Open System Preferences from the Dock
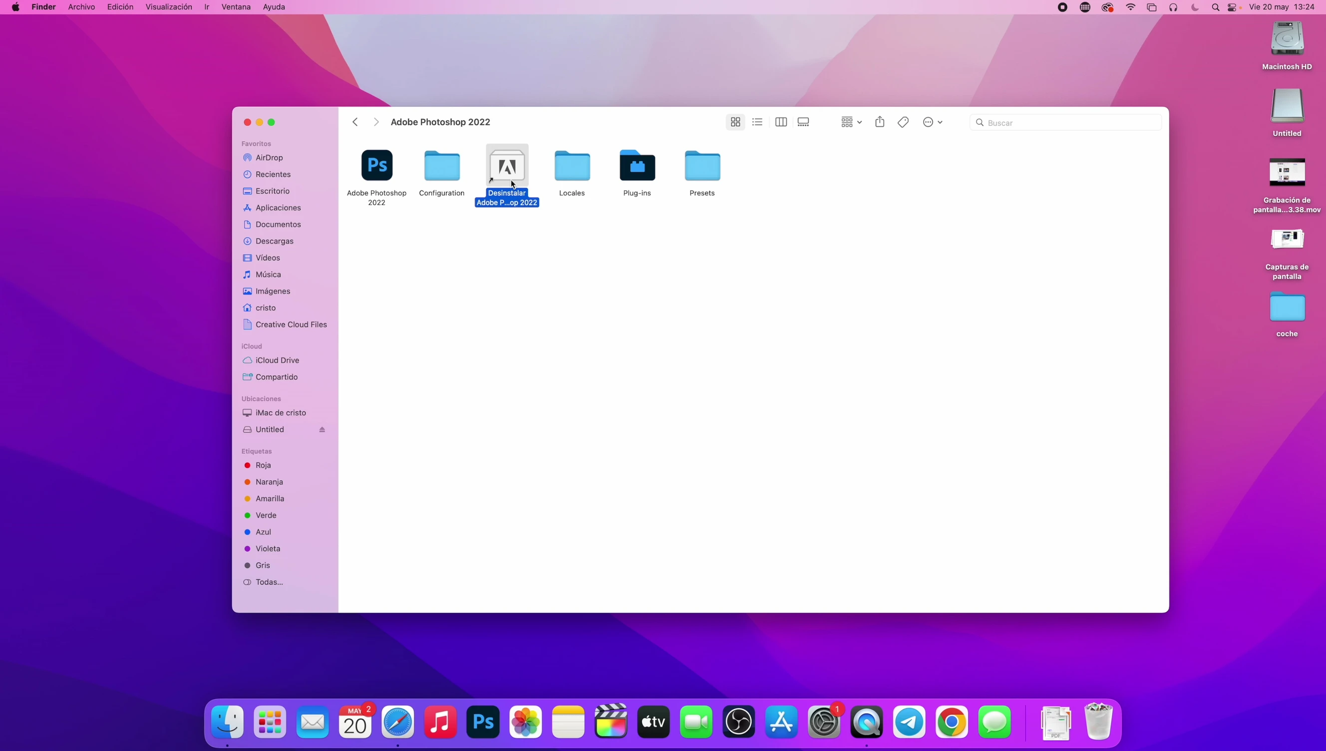The height and width of the screenshot is (751, 1326). tap(824, 722)
